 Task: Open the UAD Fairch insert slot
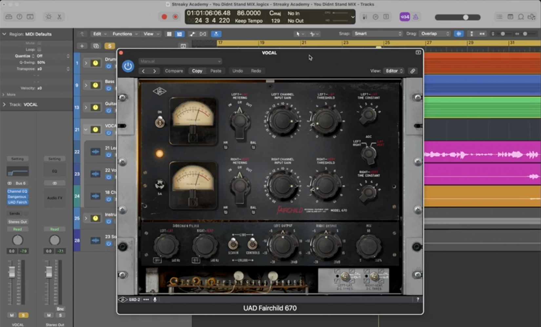[x=17, y=202]
